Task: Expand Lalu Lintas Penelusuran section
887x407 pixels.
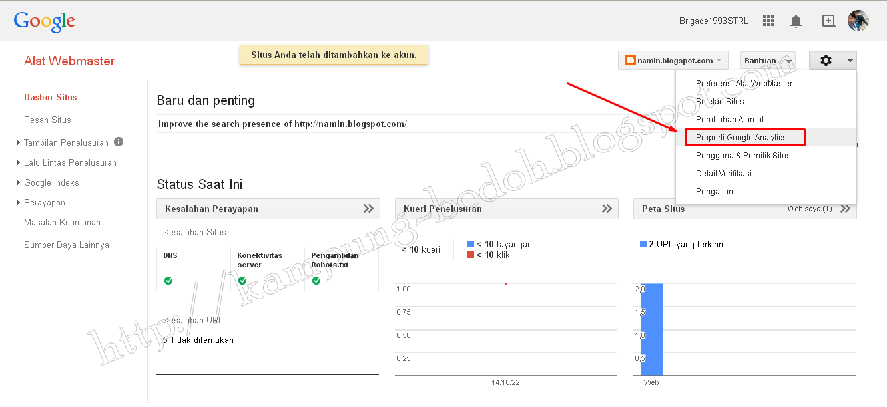Action: click(x=19, y=162)
